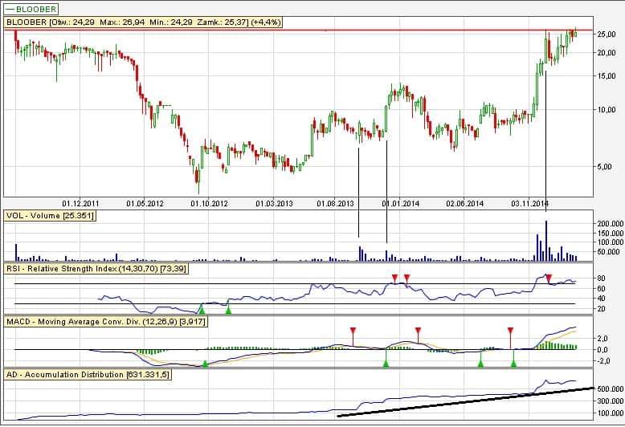Select the BLOOBER price header with OHLC values

(145, 23)
